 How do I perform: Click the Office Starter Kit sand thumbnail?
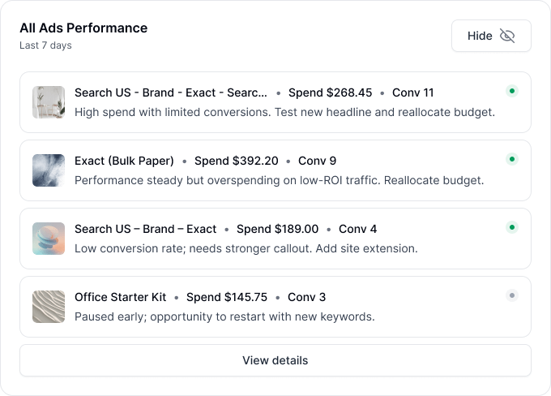click(49, 307)
